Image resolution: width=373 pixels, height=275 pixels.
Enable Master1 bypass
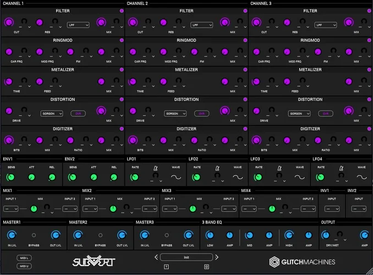pyautogui.click(x=34, y=235)
